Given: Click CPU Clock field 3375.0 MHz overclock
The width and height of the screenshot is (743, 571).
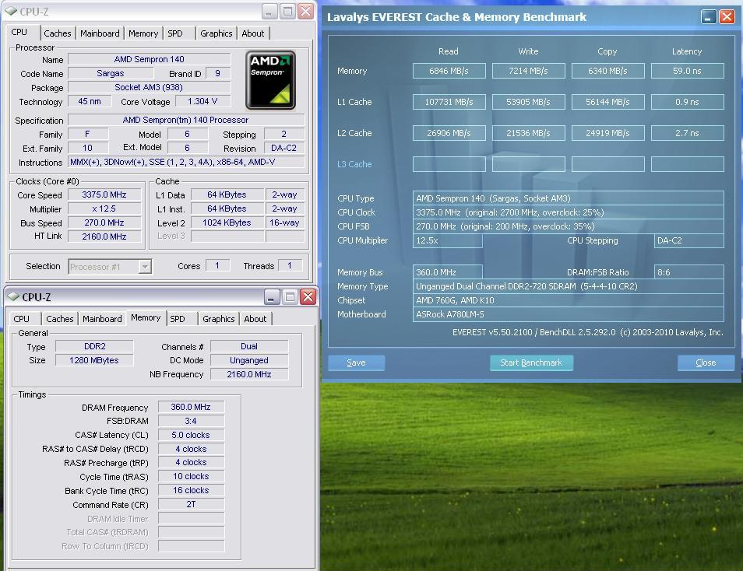Looking at the screenshot, I should pos(568,212).
